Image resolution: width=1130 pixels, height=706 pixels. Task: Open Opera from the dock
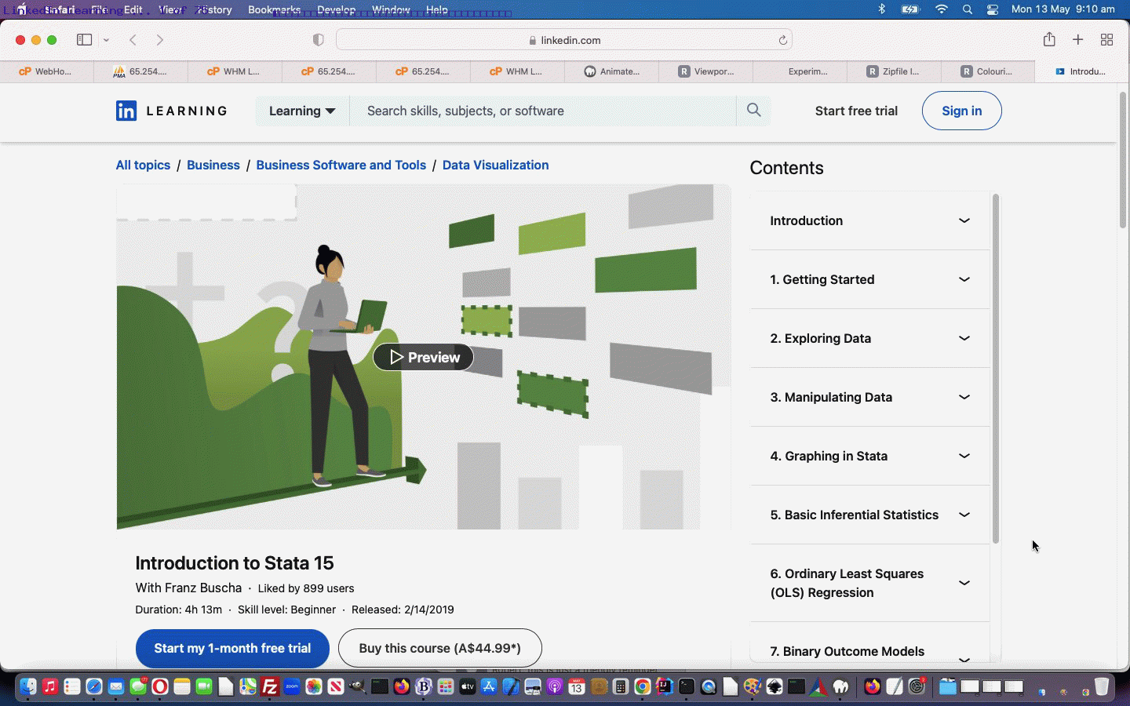pyautogui.click(x=160, y=687)
